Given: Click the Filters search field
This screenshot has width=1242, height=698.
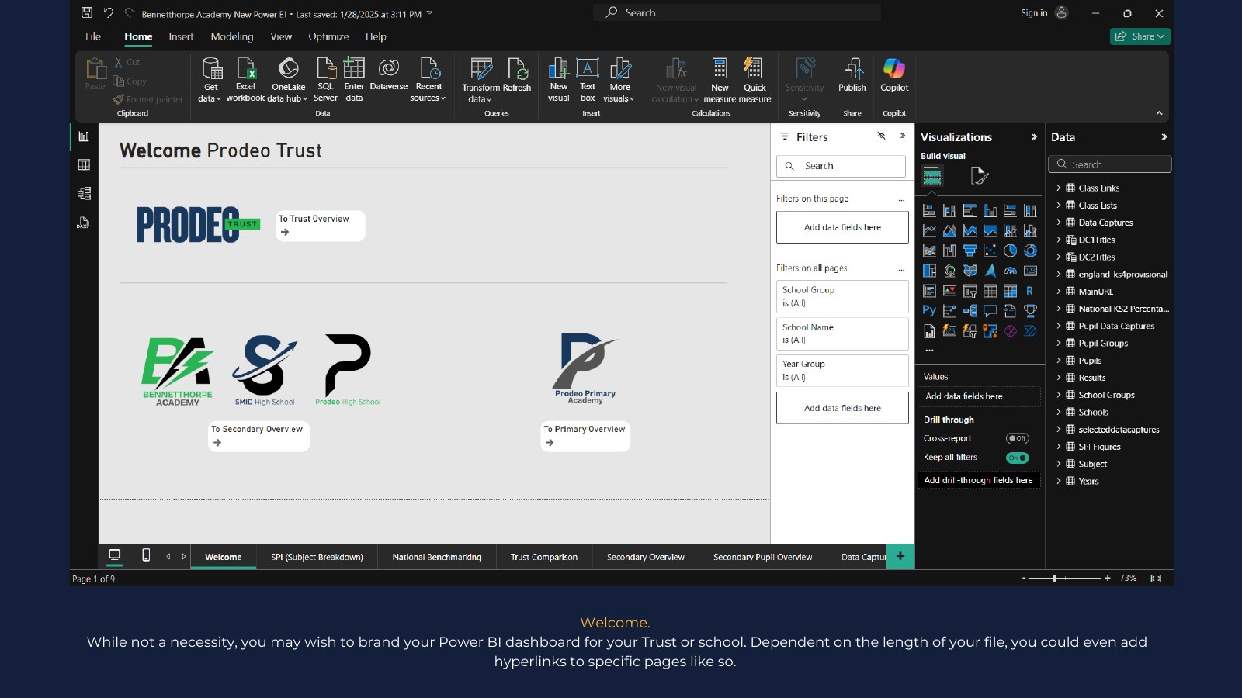Looking at the screenshot, I should [x=841, y=166].
